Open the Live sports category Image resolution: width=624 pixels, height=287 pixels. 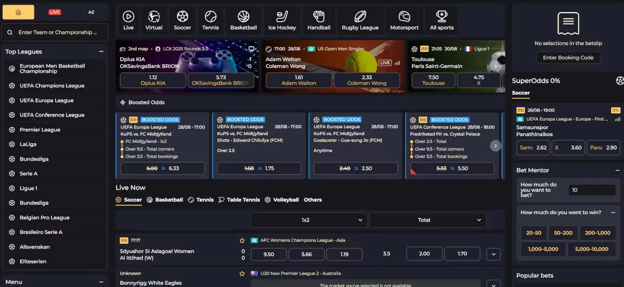click(128, 20)
